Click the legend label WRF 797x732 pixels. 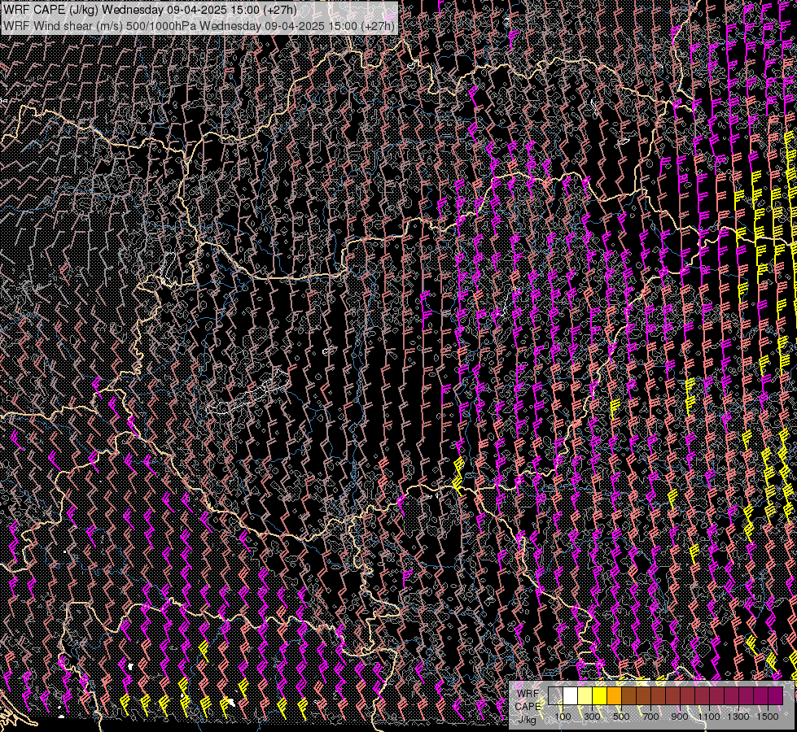point(528,694)
